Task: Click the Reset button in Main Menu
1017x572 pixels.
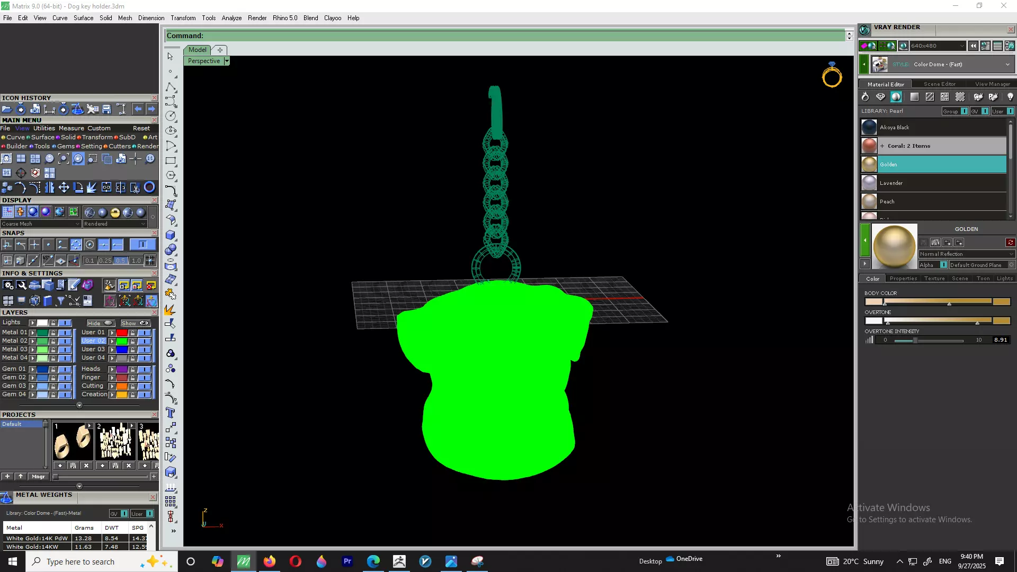Action: click(x=141, y=128)
